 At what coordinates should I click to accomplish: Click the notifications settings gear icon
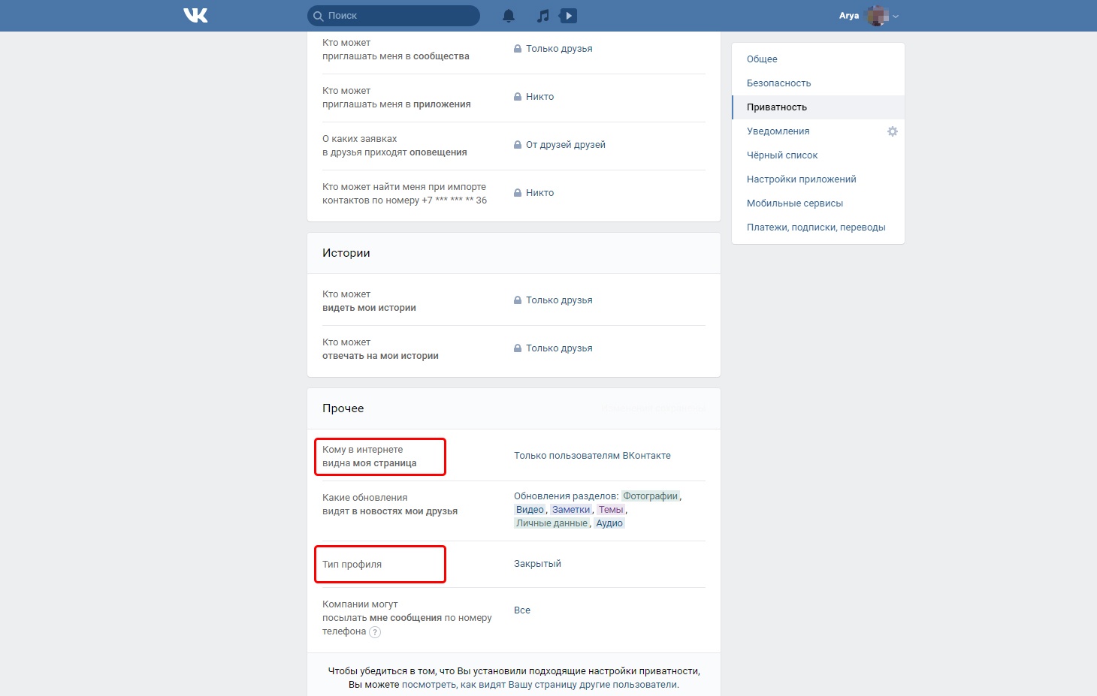point(893,131)
